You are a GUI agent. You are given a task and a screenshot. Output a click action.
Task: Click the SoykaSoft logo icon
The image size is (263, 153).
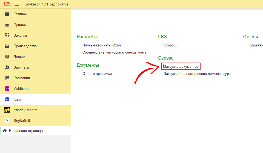7,120
